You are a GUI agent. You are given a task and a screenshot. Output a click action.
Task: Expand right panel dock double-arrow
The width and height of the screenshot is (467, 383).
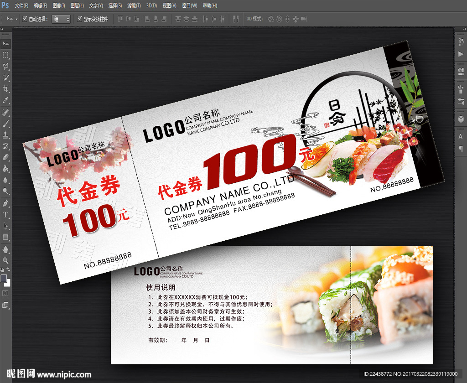pos(464,29)
